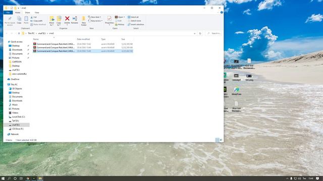This screenshot has width=323, height=181.
Task: Click the blue Help icon in Explorer
Action: (x=222, y=13)
